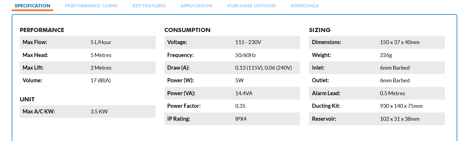459x141 pixels.
Task: Select the Ducting Kit dimensions value
Action: click(x=401, y=106)
